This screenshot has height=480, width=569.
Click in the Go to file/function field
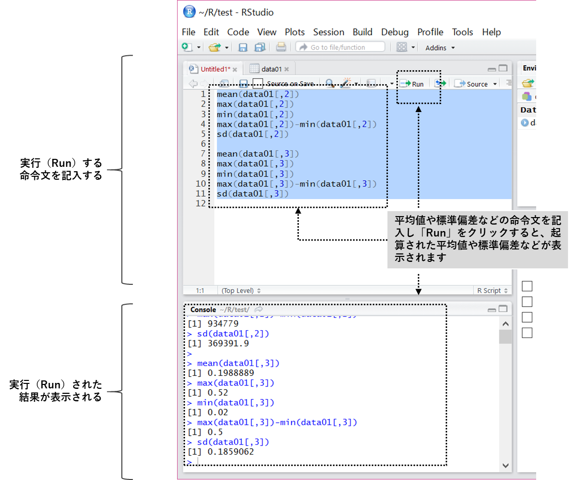click(x=340, y=47)
